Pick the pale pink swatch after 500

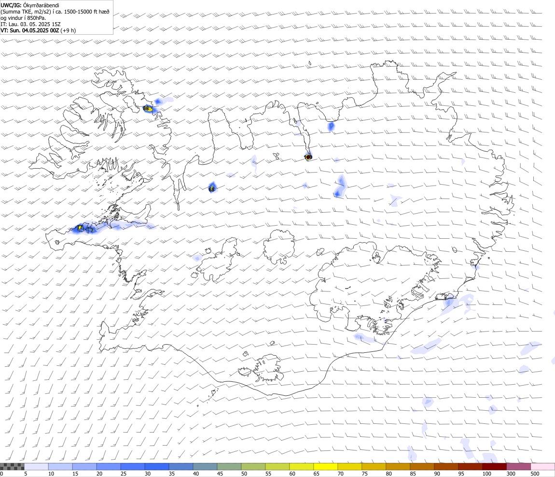click(x=542, y=467)
